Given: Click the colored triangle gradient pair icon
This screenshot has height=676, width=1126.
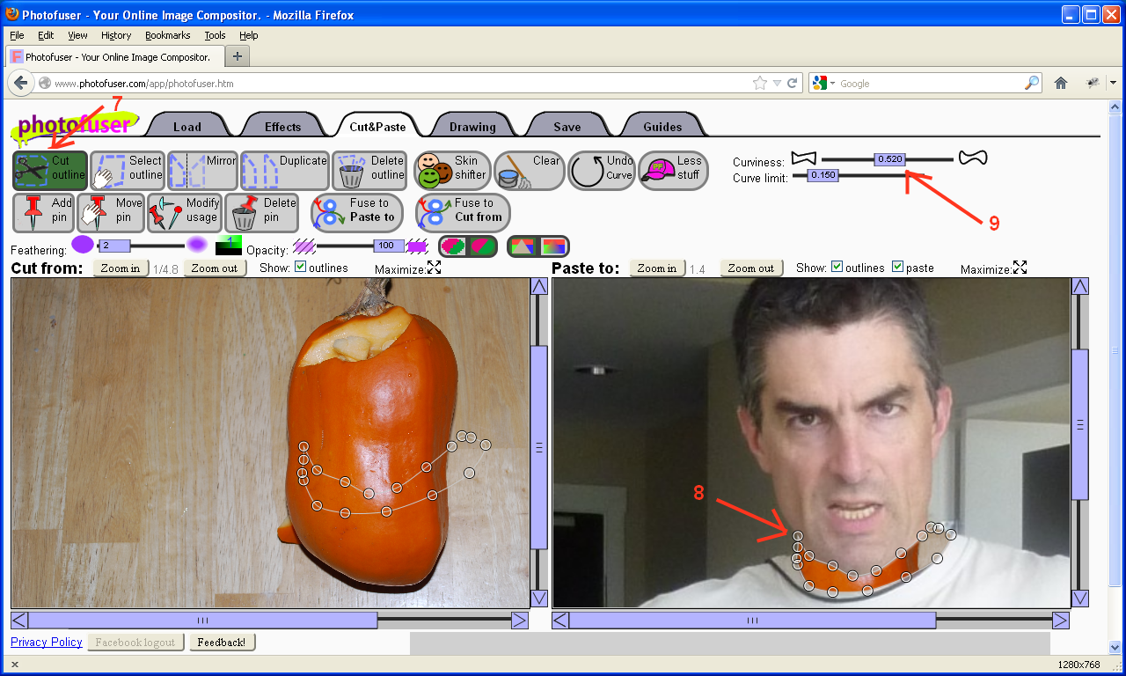Looking at the screenshot, I should click(x=538, y=246).
